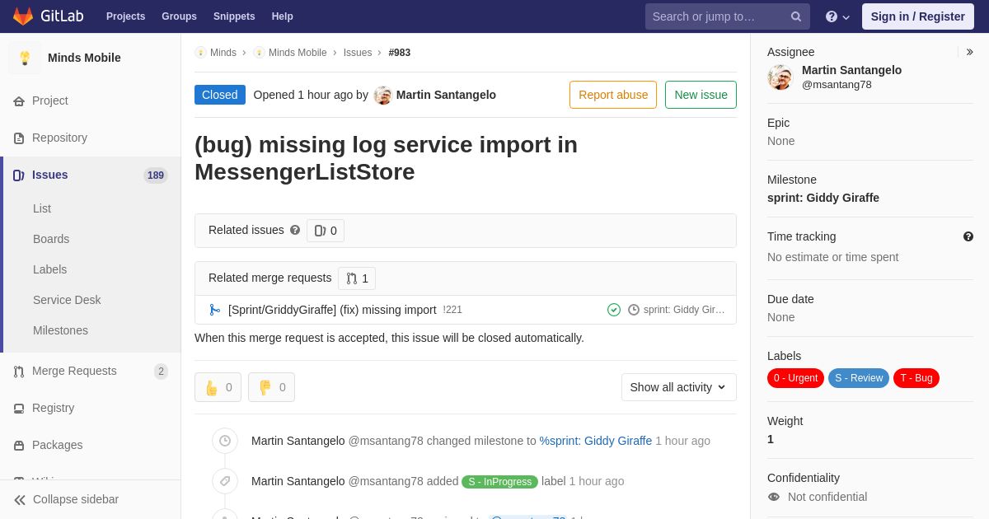The image size is (989, 519).
Task: Focus the Search or jump to field
Action: [x=727, y=16]
